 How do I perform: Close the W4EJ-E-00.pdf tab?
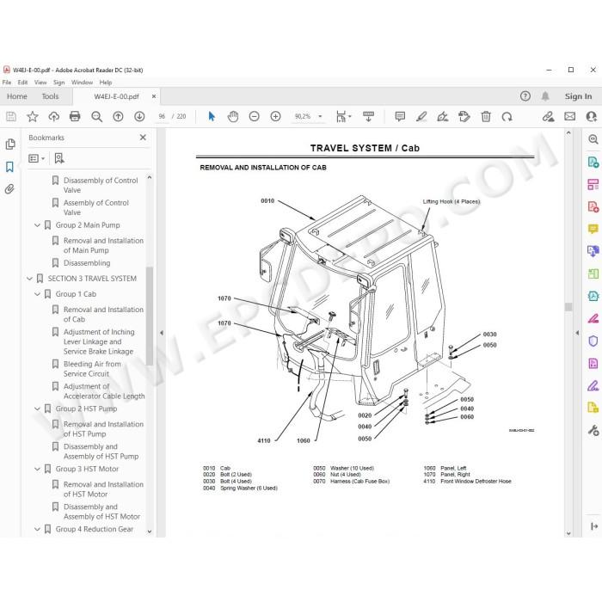tap(154, 96)
